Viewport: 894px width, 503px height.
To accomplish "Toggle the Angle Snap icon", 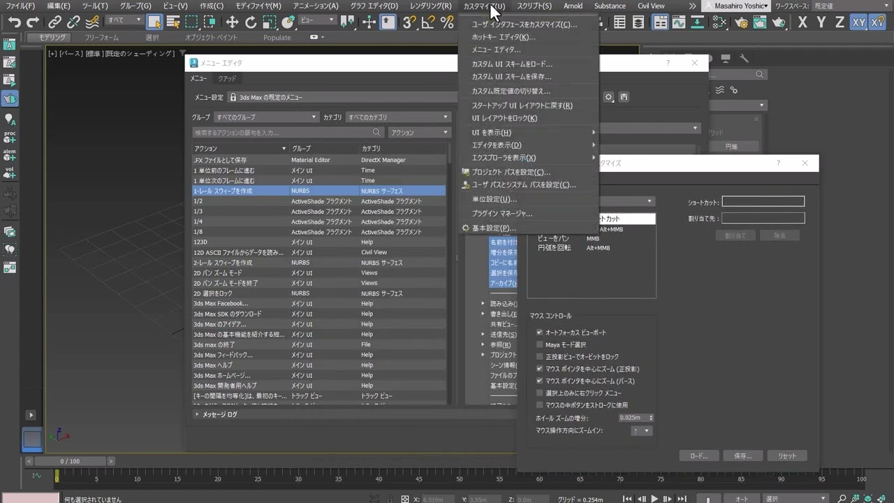I will [x=428, y=22].
